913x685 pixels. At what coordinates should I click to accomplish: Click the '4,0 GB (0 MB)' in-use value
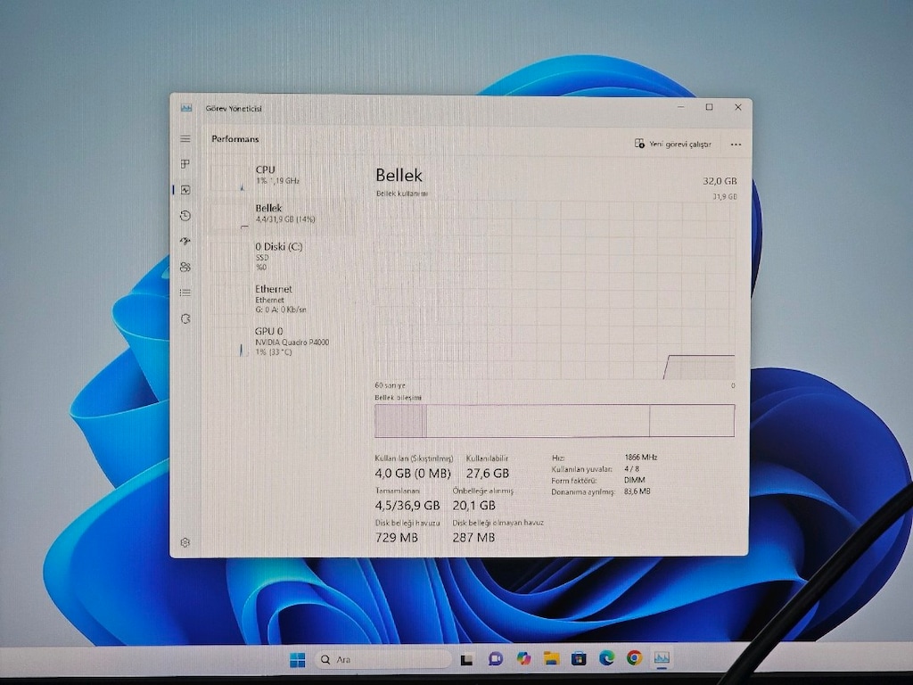[x=413, y=474]
